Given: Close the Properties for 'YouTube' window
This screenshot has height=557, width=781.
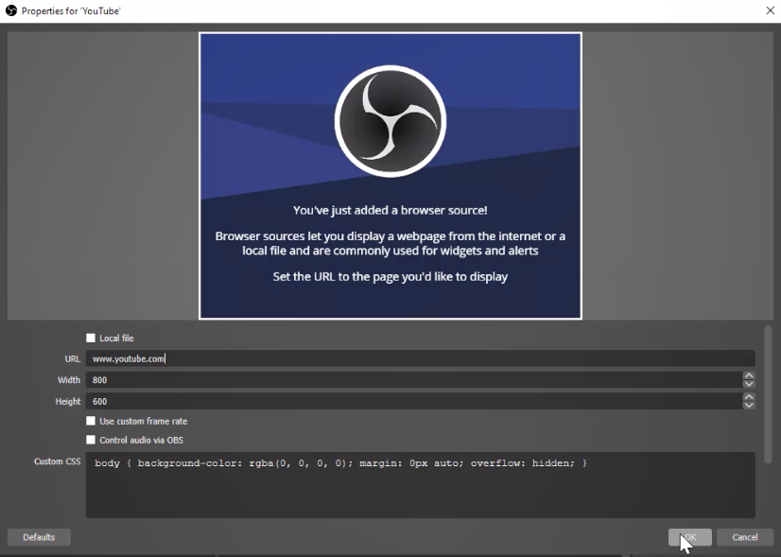Looking at the screenshot, I should point(770,10).
